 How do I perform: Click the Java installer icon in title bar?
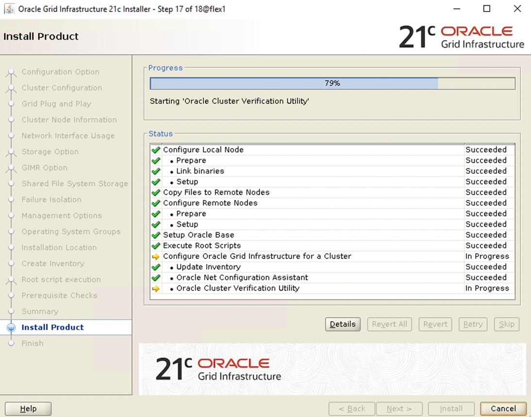(9, 9)
